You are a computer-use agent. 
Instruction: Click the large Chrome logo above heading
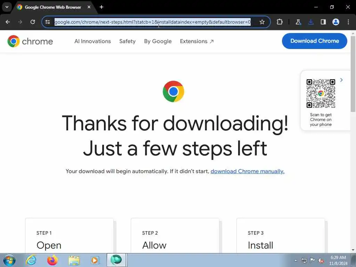[x=173, y=91]
